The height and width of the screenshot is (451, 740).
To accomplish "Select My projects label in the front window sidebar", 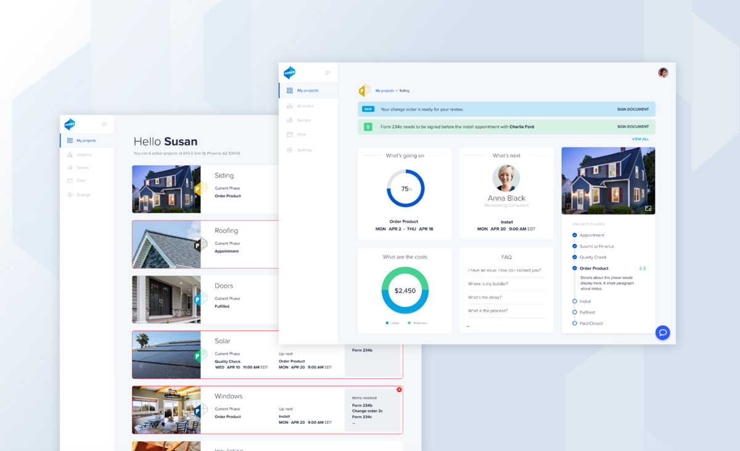I will point(308,91).
